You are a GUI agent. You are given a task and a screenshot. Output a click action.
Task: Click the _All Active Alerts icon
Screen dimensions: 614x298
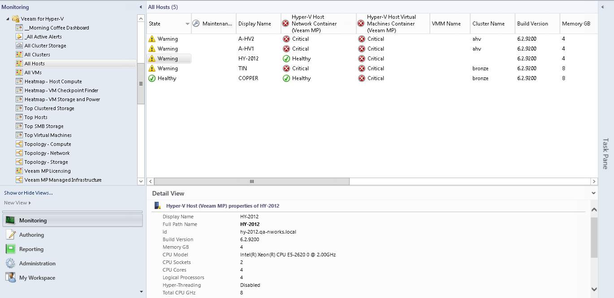click(x=19, y=37)
